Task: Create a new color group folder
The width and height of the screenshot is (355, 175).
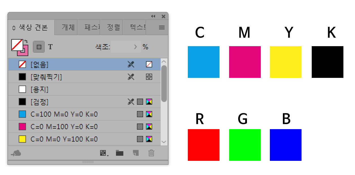Action: pos(120,153)
